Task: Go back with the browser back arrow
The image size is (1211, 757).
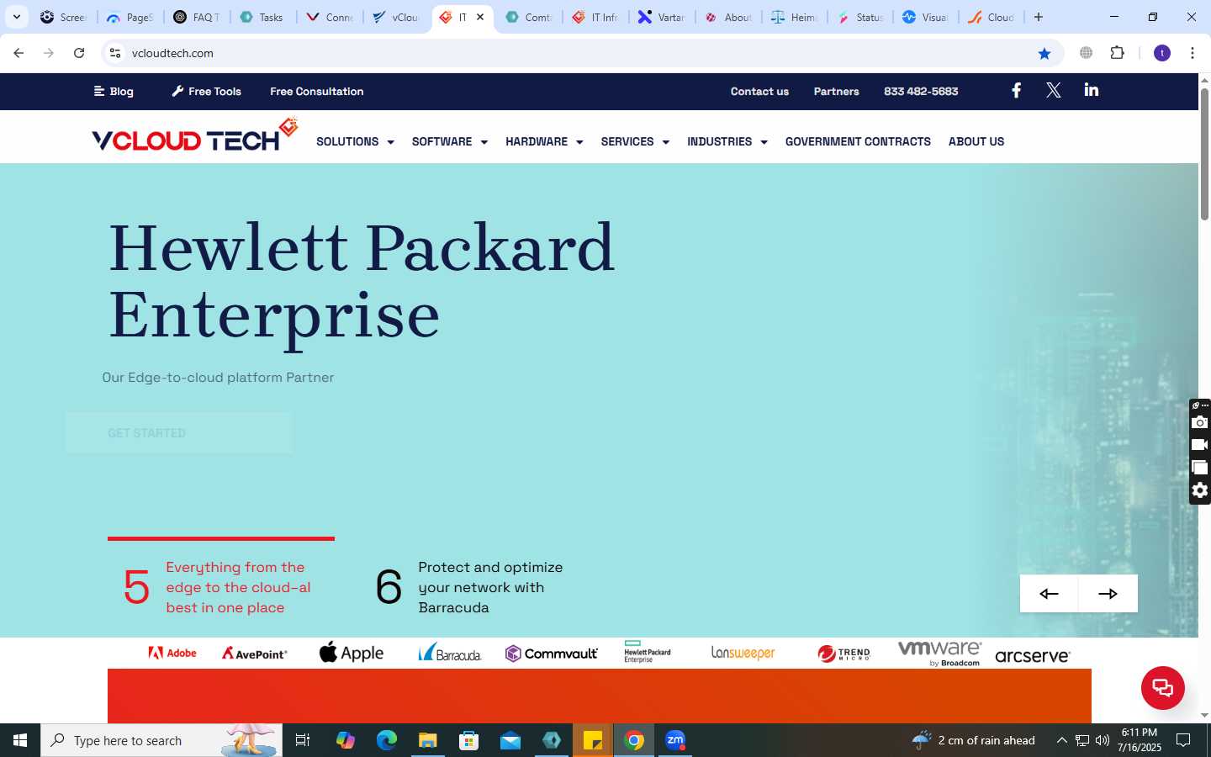Action: coord(19,53)
